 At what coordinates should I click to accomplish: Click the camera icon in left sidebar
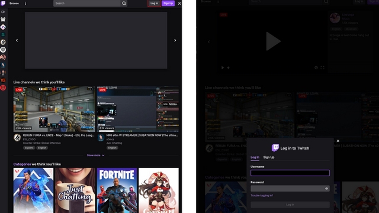[x=3, y=12]
